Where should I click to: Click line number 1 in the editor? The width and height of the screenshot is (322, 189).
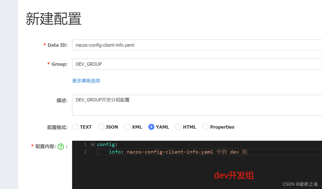click(85, 144)
